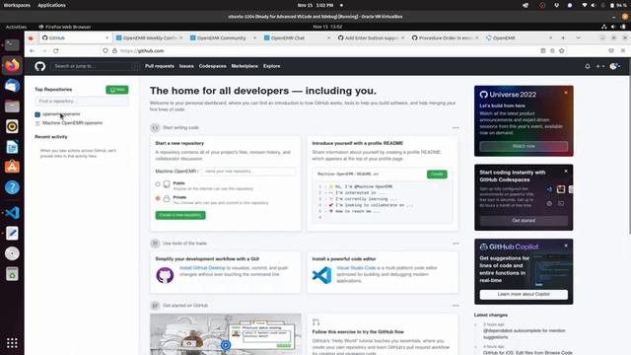This screenshot has height=355, width=631.
Task: Open the plus create-new dropdown in header
Action: (x=600, y=66)
